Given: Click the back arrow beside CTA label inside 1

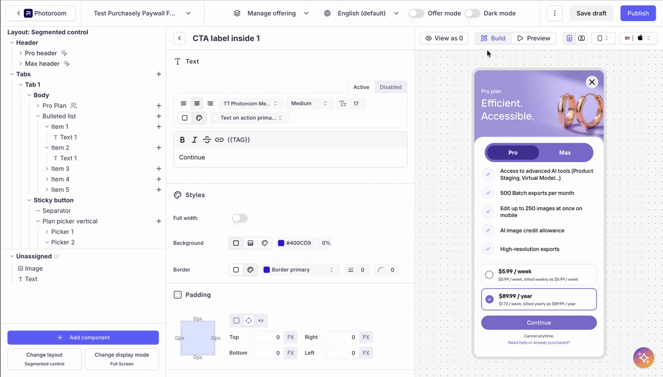Looking at the screenshot, I should (x=179, y=38).
